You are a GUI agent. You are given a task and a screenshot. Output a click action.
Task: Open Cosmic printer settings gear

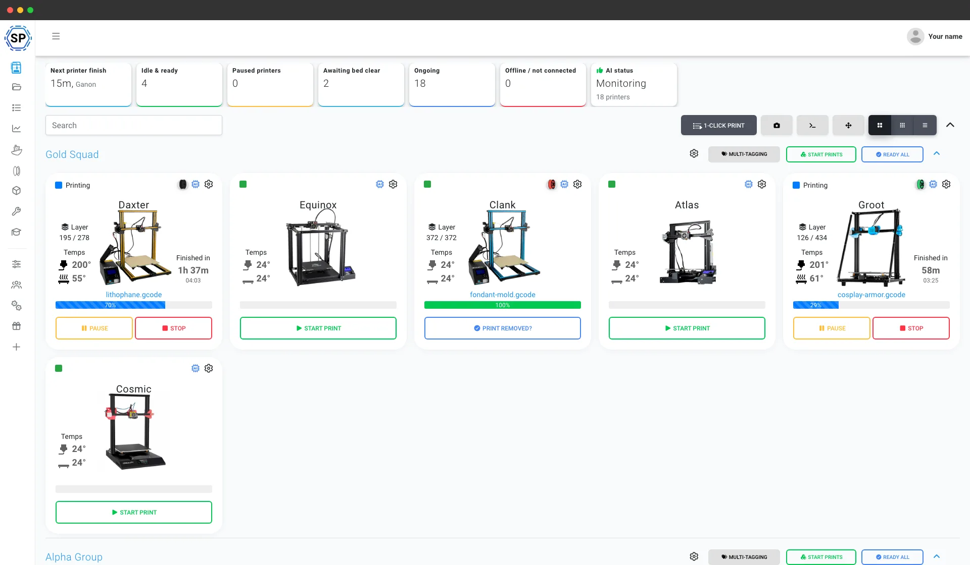click(x=209, y=368)
